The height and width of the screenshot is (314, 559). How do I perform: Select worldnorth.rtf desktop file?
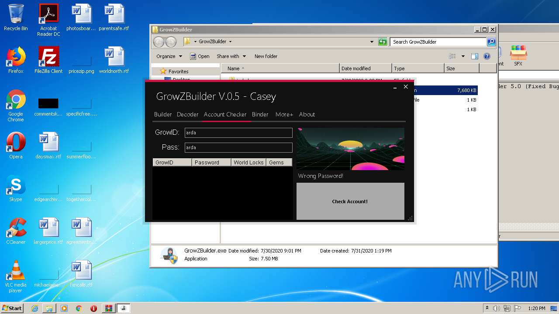114,60
